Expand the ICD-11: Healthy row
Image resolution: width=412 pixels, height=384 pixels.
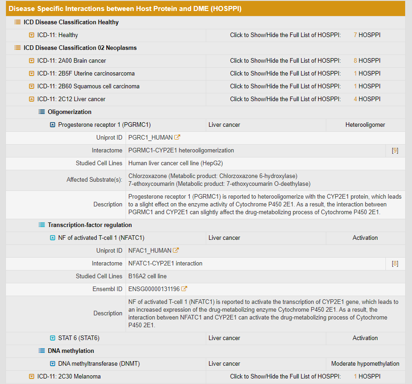click(32, 35)
